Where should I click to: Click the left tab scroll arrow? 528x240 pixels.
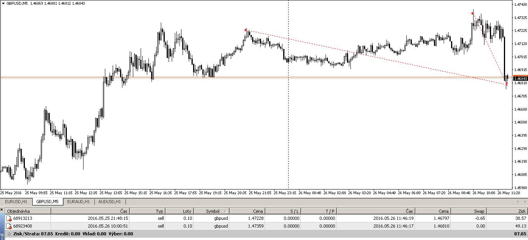[x=518, y=202]
